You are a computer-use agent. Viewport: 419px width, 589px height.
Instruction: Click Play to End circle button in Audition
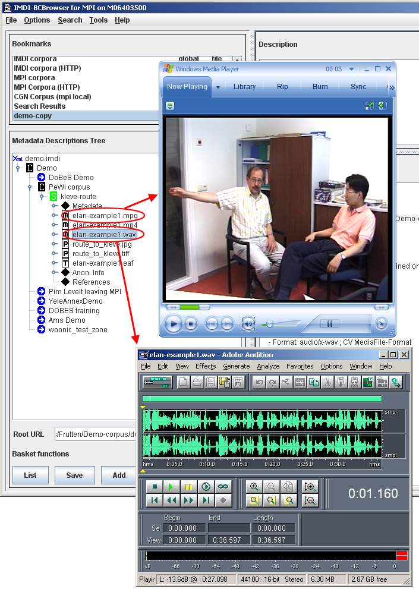coord(206,487)
